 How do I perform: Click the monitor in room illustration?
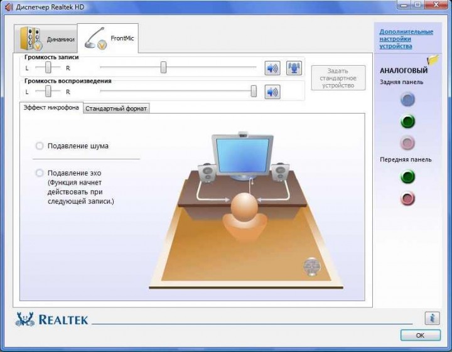coord(243,156)
